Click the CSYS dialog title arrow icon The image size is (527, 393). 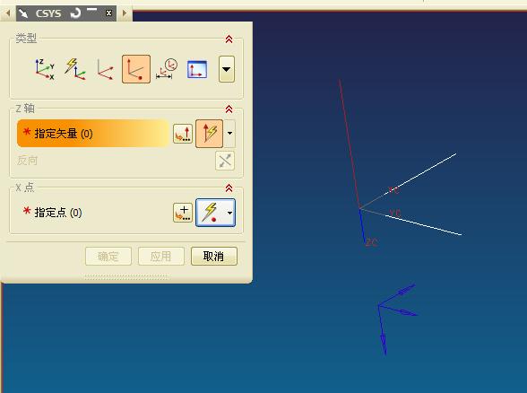[23, 13]
